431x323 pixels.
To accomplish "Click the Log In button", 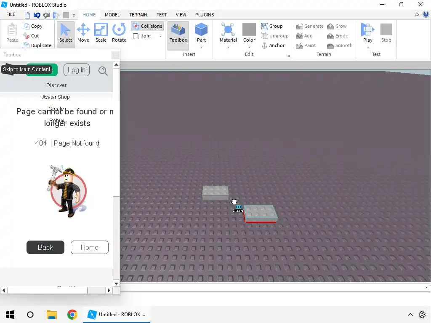I will click(x=77, y=70).
